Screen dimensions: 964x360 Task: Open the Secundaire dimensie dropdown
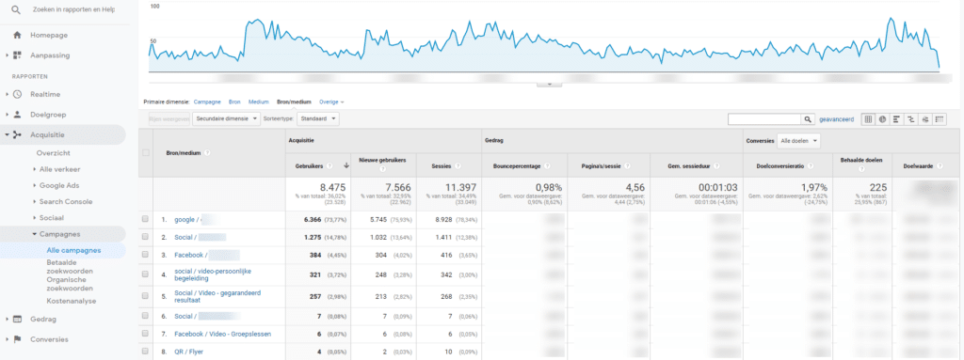coord(226,118)
